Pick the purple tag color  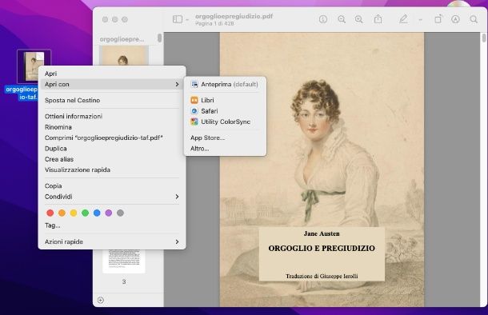109,213
